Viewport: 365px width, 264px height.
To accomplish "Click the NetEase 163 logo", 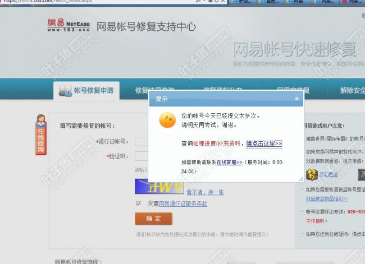I will pyautogui.click(x=68, y=25).
